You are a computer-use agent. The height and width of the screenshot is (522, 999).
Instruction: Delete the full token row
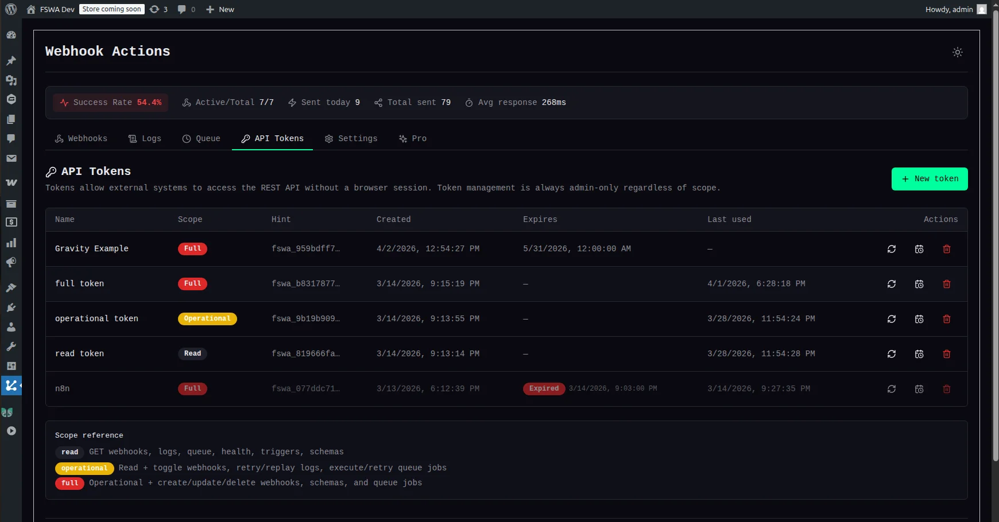[x=947, y=284]
